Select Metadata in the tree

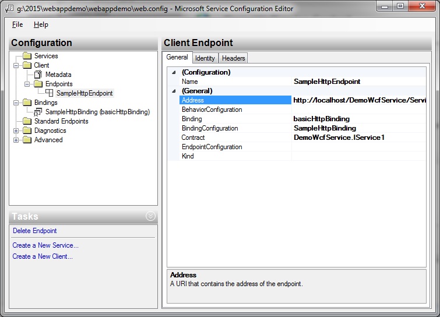tap(58, 75)
